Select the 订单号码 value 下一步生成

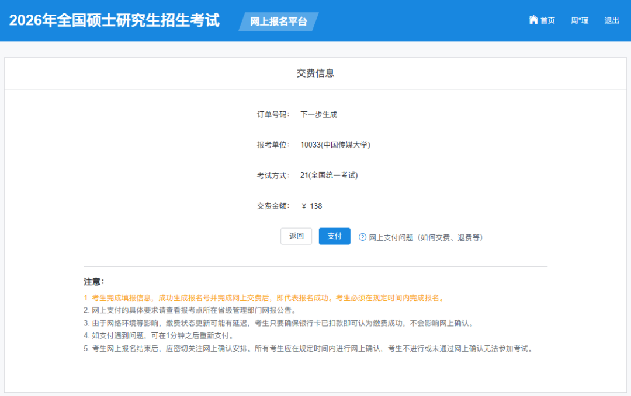pyautogui.click(x=320, y=114)
